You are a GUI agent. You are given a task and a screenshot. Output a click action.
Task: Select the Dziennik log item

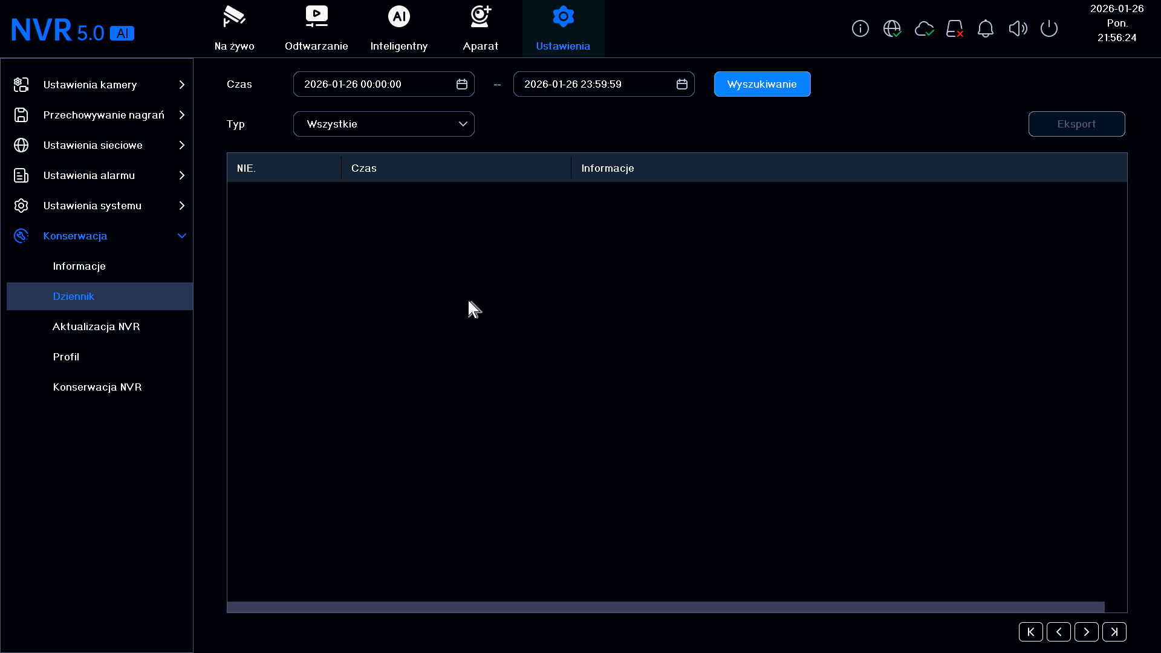click(x=100, y=296)
